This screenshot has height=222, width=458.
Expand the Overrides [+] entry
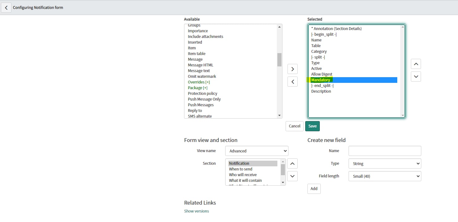tap(199, 82)
